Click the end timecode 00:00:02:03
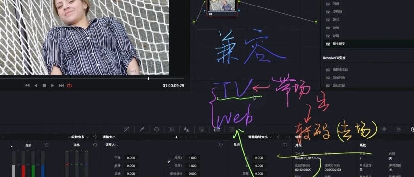 (333, 170)
